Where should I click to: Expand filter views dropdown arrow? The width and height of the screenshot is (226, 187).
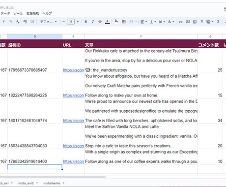pos(212,22)
